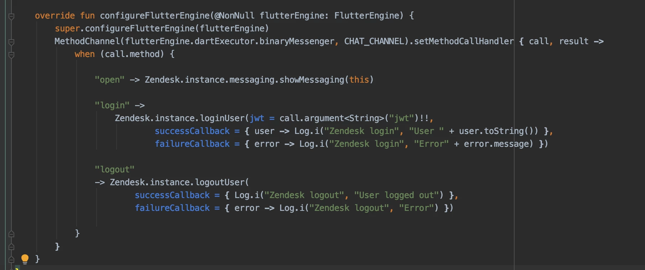
Task: Click the yellow lightbulb quick-fix icon
Action: (25, 259)
